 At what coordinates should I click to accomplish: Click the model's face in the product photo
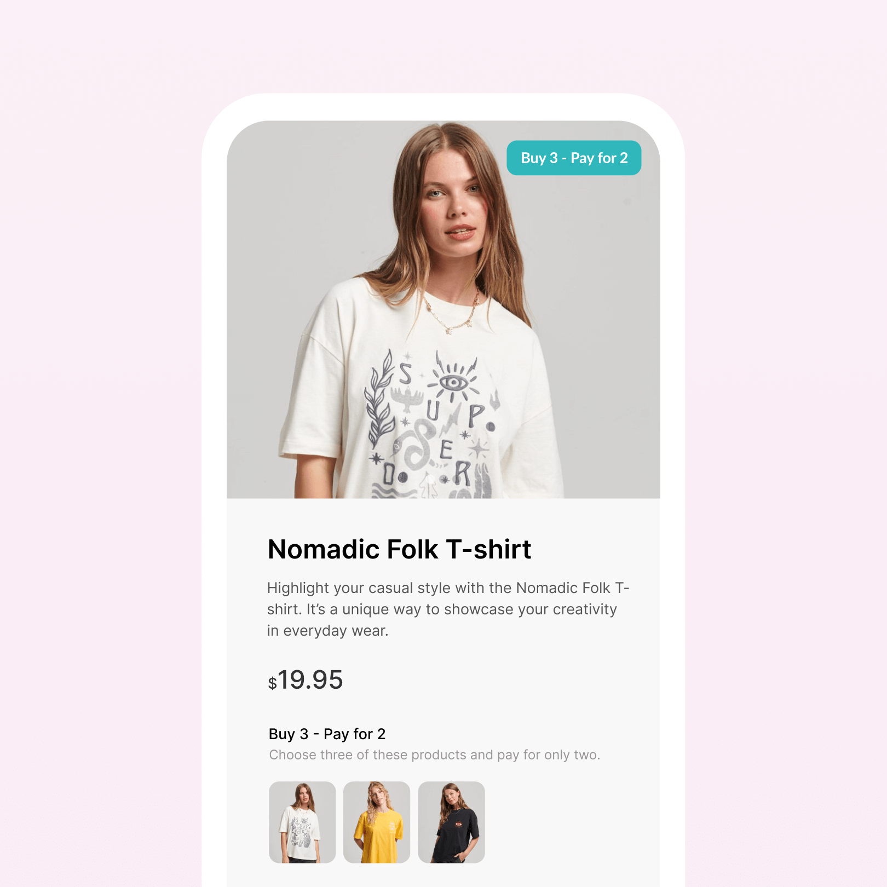453,205
